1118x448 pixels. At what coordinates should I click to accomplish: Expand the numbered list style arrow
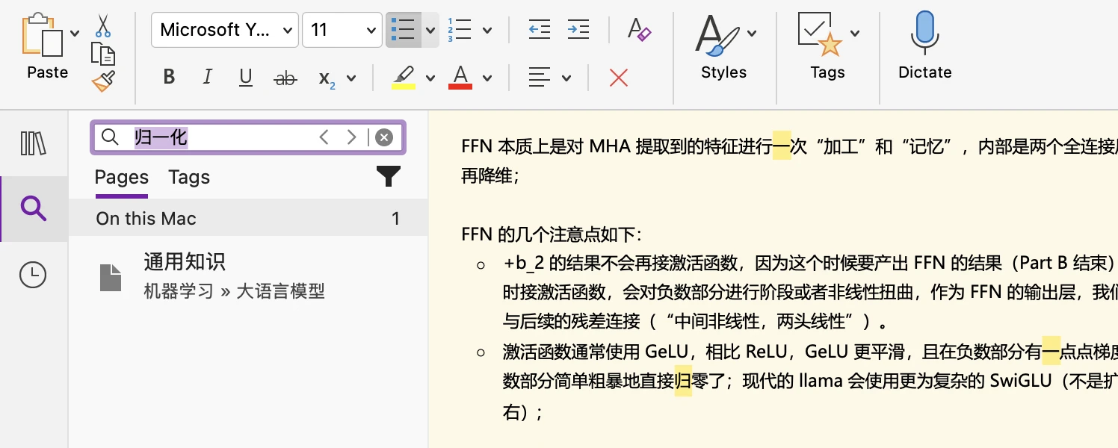(487, 31)
